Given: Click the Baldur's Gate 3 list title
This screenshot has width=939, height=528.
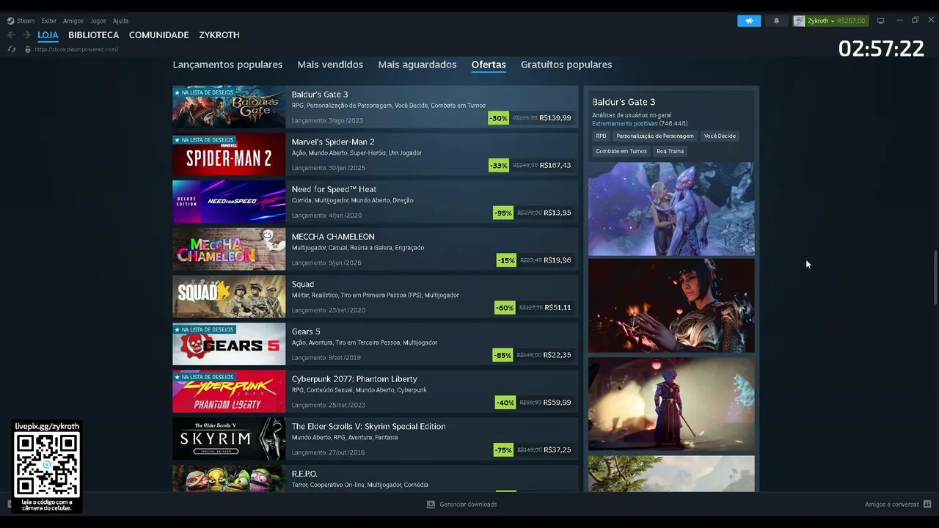Looking at the screenshot, I should 320,95.
